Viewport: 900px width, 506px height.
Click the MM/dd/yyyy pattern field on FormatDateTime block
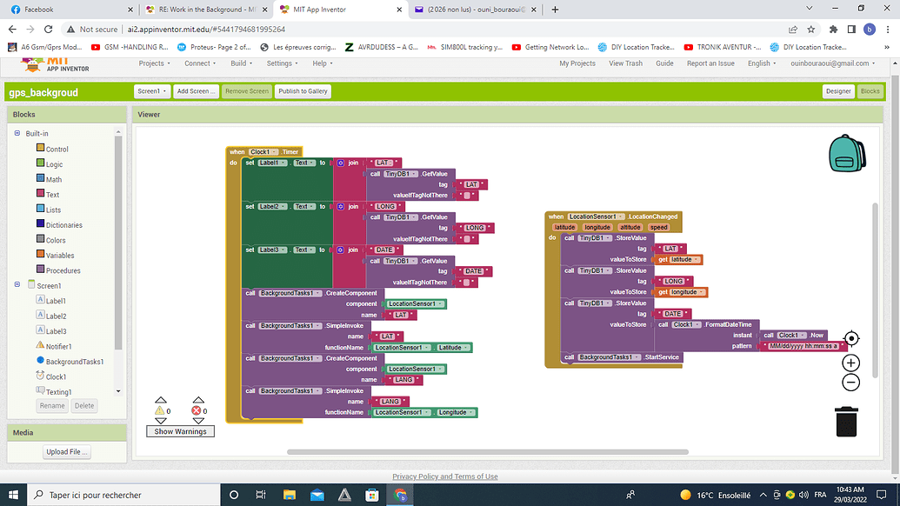pyautogui.click(x=803, y=344)
